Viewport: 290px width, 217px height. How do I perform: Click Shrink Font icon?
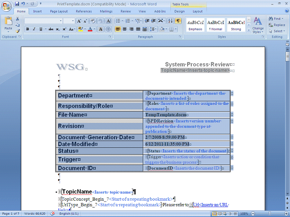[85, 21]
